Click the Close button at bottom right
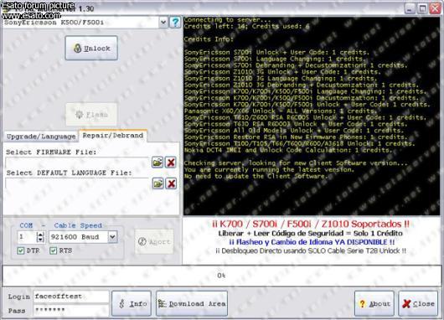 (x=418, y=303)
